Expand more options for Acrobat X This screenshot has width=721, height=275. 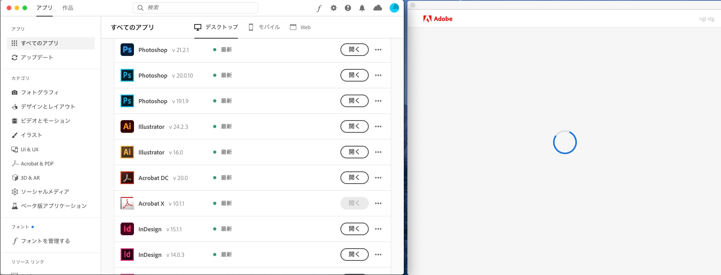tap(378, 203)
